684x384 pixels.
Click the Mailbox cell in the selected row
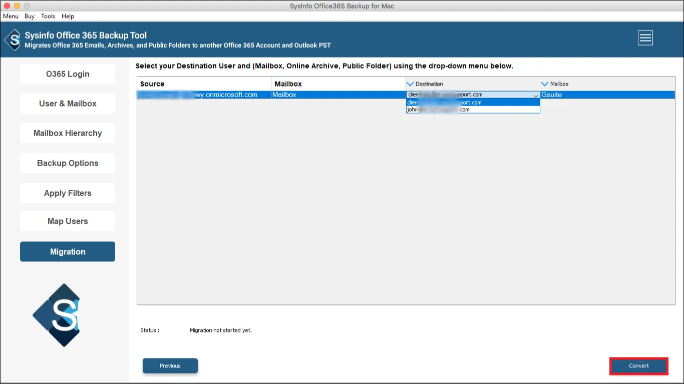click(338, 95)
